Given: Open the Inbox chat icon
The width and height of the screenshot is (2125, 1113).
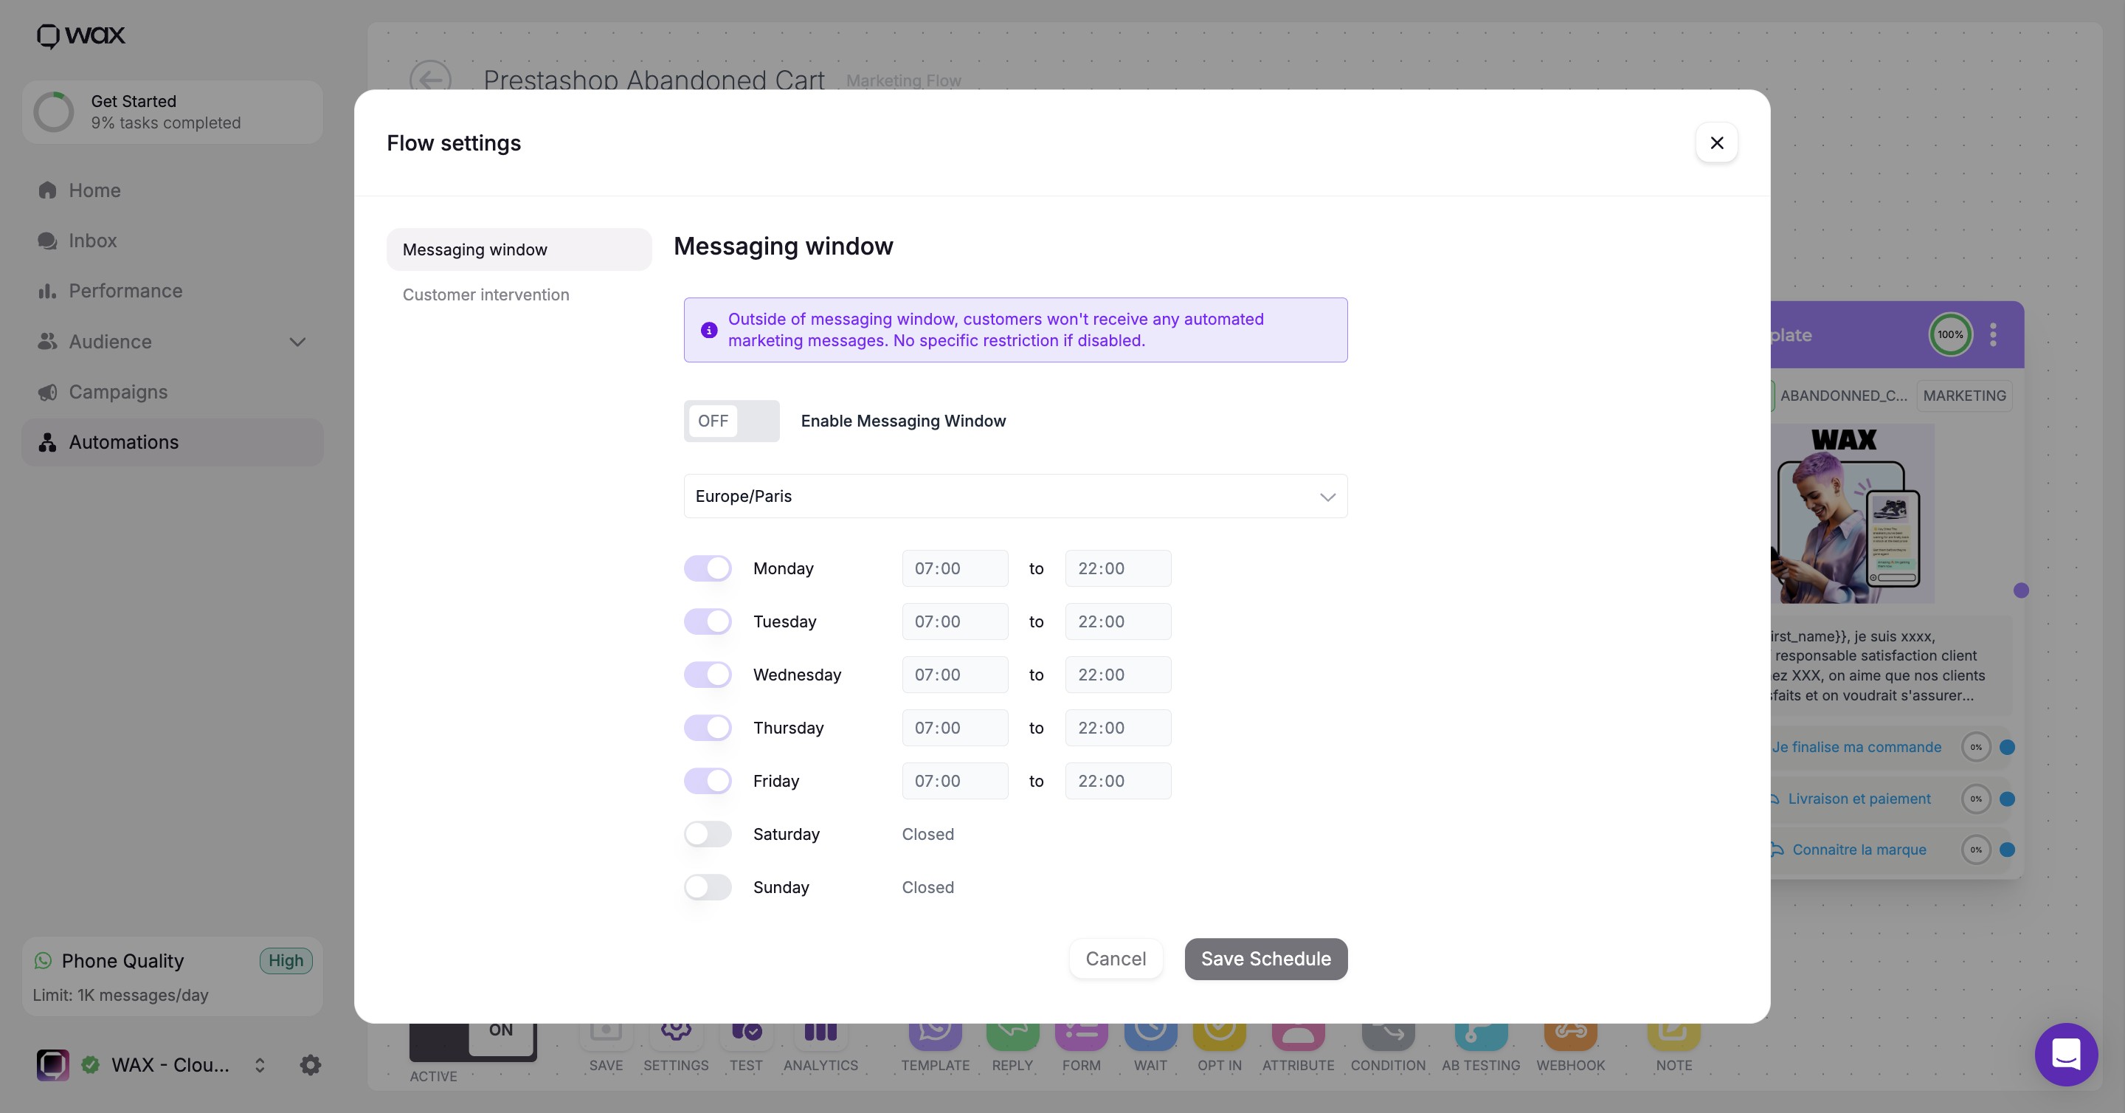Looking at the screenshot, I should click(47, 241).
